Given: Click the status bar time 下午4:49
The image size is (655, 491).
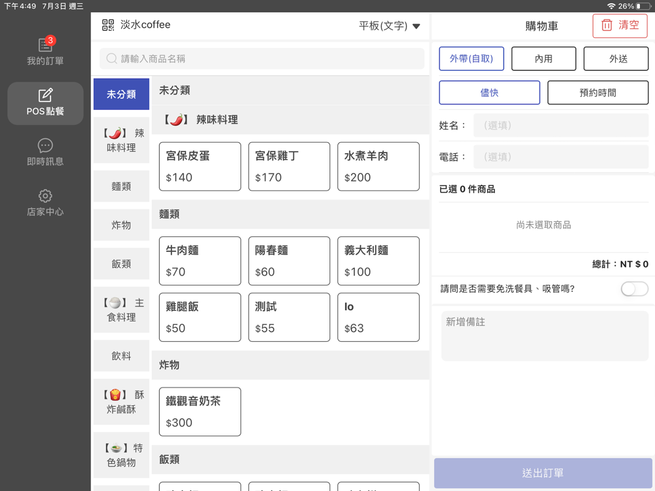Looking at the screenshot, I should (x=20, y=7).
